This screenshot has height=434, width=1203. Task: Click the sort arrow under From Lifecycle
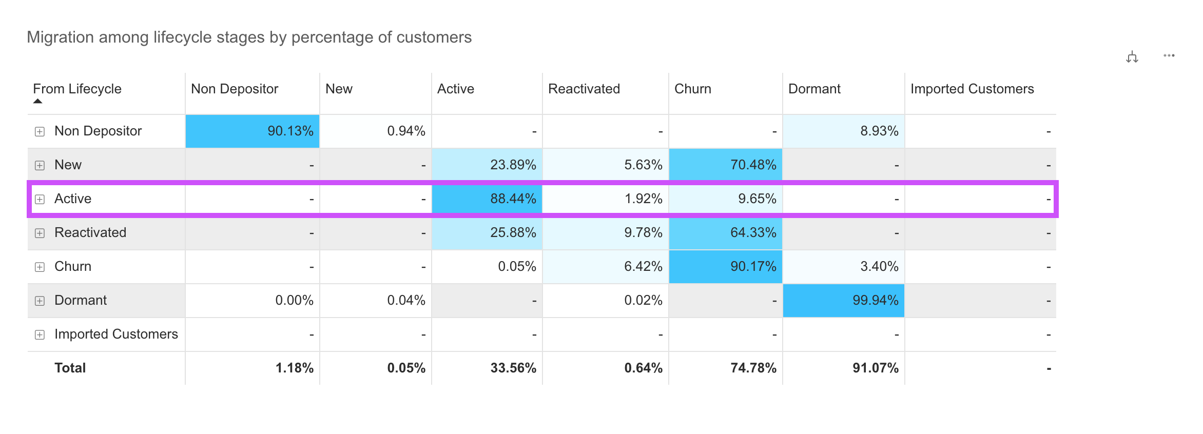(x=37, y=101)
